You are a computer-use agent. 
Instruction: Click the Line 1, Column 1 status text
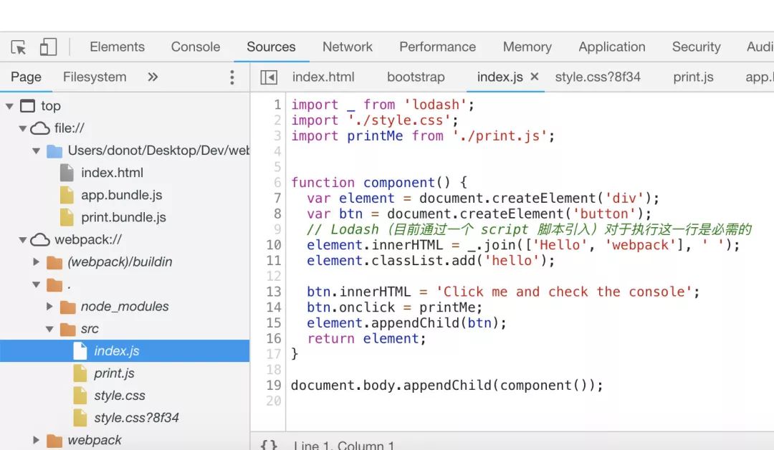click(344, 446)
